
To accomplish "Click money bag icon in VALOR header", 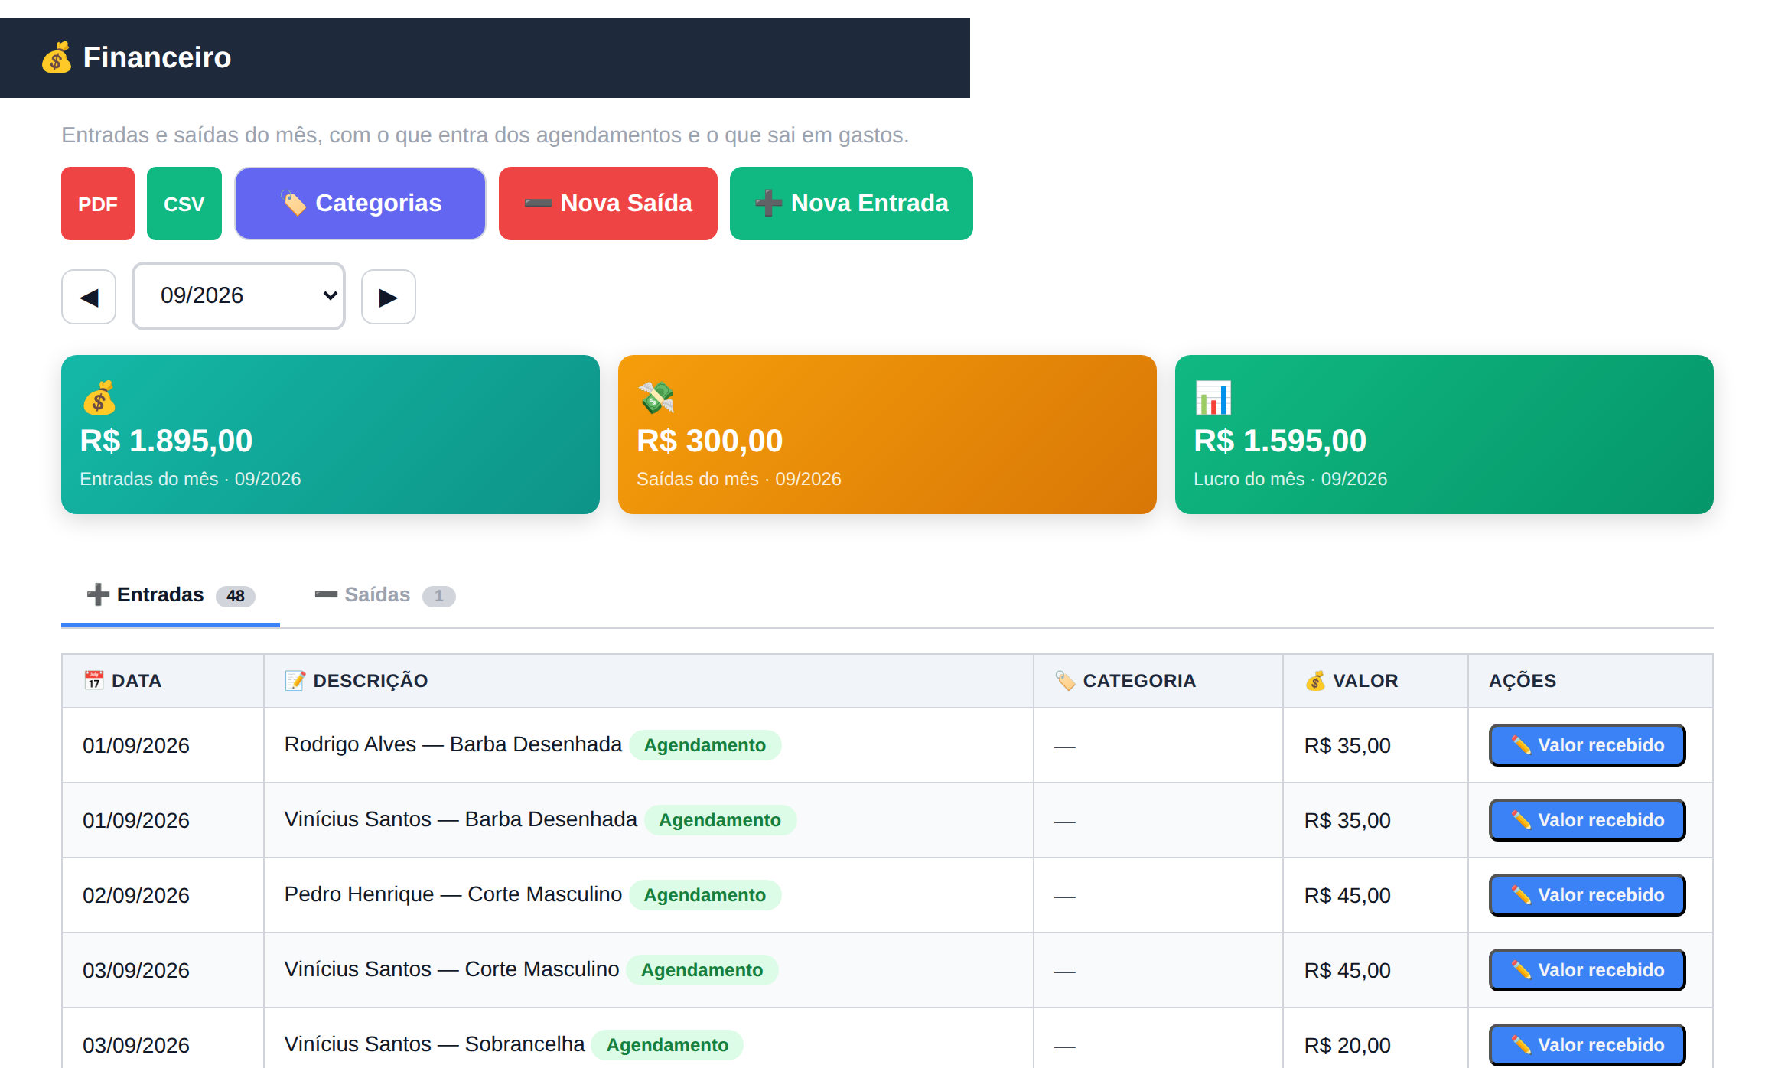I will point(1315,680).
